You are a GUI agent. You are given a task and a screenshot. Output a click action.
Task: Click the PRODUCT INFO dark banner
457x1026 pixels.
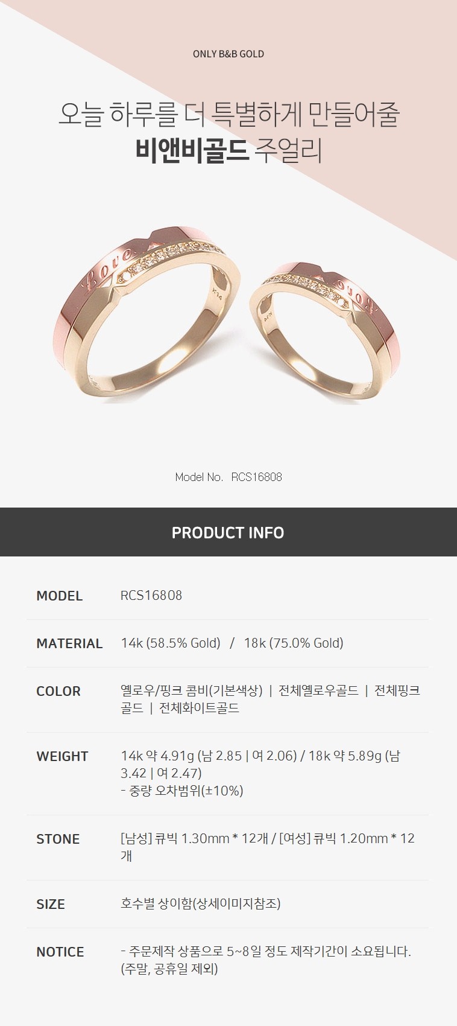coord(228,532)
